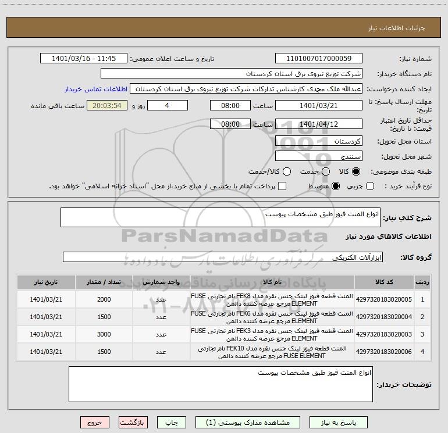
Task: Click the price validity date 1401/04/12 field
Action: click(319, 124)
